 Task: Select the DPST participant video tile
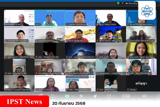pos(50,18)
